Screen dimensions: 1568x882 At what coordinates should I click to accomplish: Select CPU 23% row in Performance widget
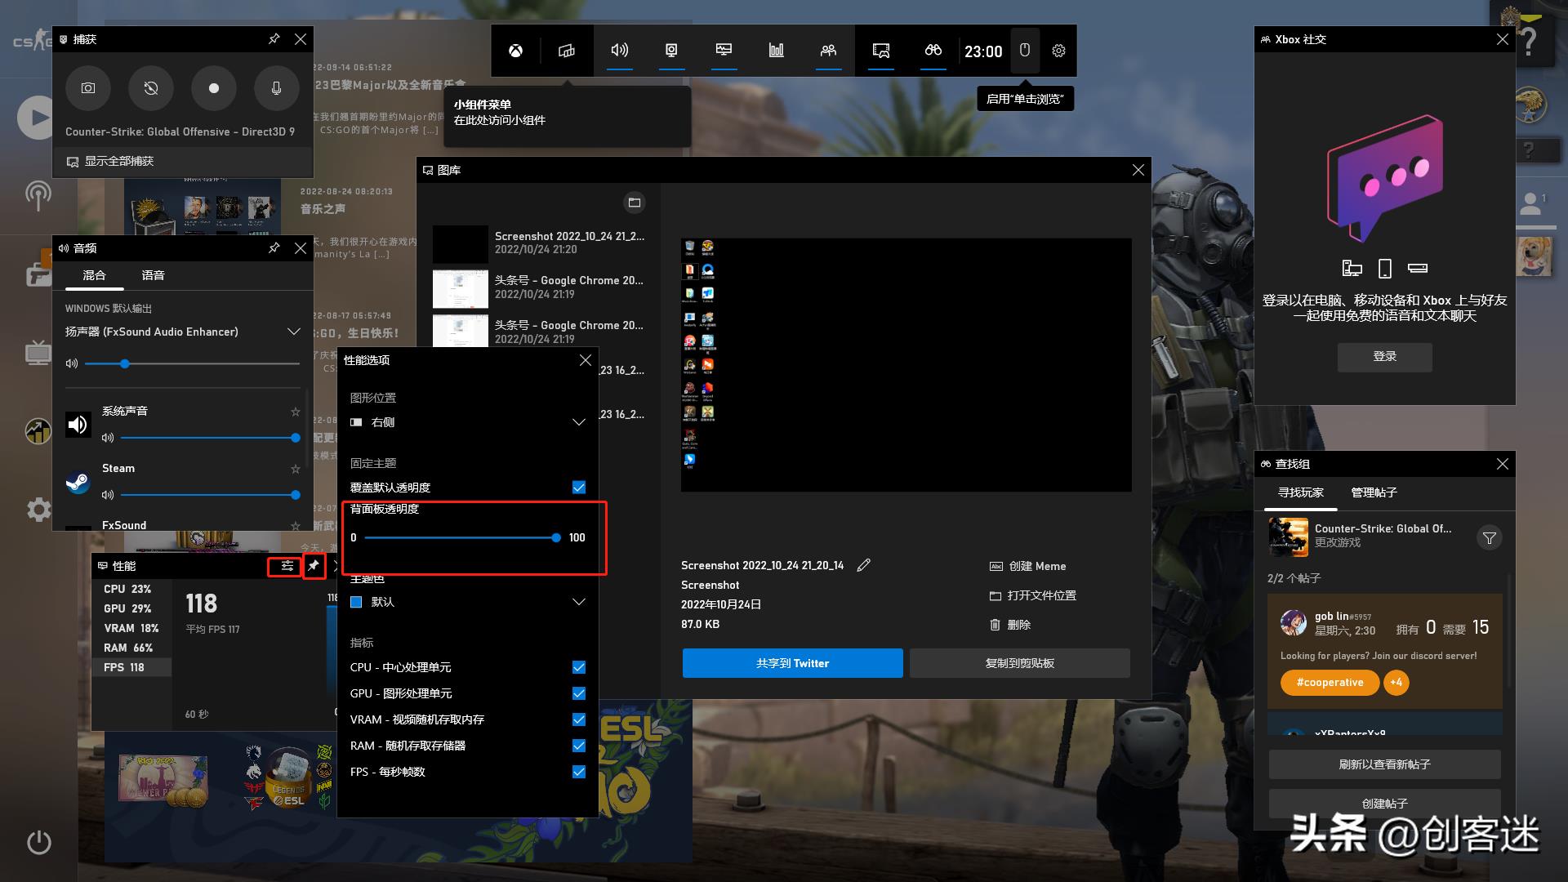pos(131,589)
